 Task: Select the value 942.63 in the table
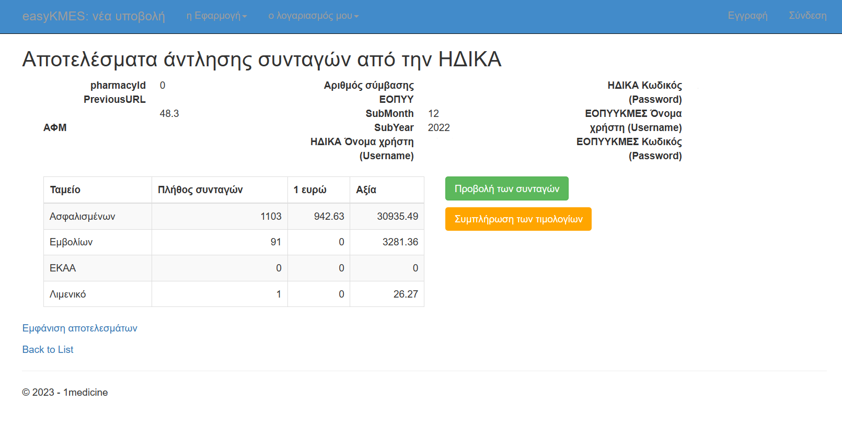tap(329, 216)
